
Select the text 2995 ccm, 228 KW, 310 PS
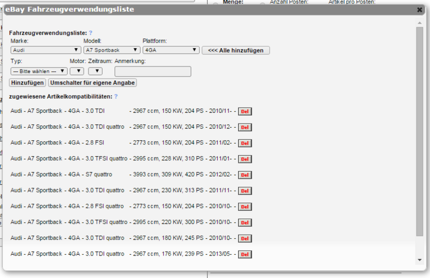pos(168,159)
